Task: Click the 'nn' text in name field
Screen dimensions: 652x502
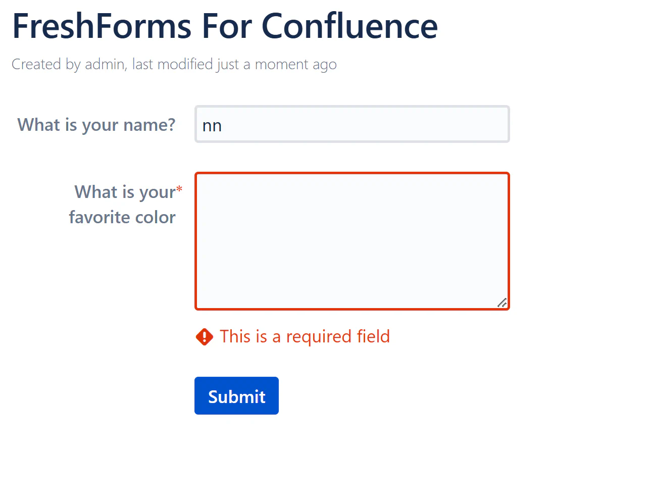Action: click(x=212, y=126)
